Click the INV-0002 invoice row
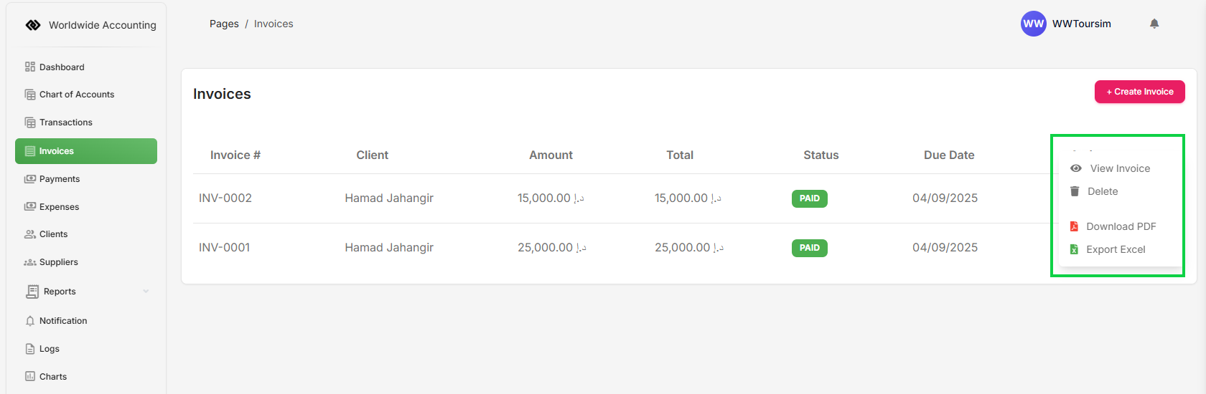 [x=225, y=198]
